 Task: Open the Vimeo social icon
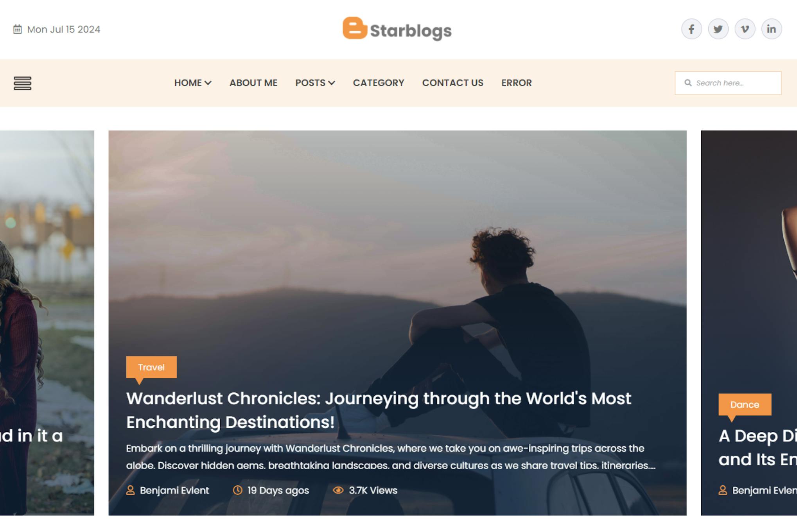(745, 29)
